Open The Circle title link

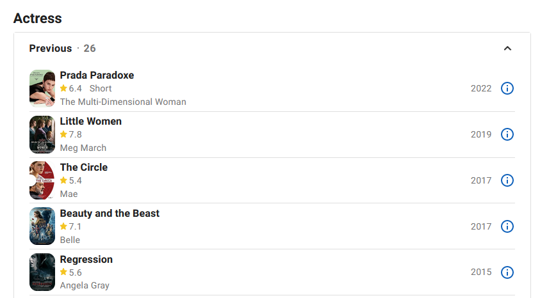(x=84, y=168)
